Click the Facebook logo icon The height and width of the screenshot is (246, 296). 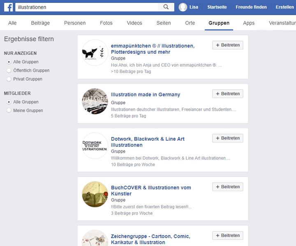[x=8, y=7]
